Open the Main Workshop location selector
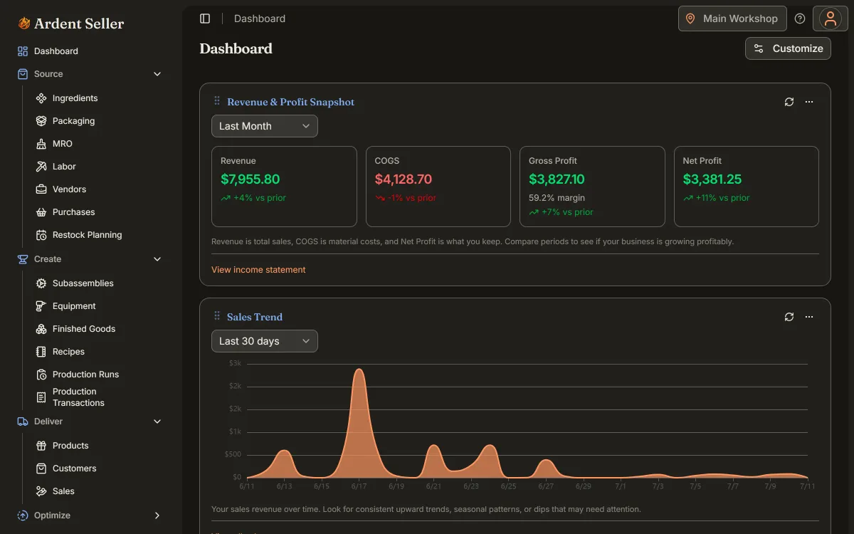The image size is (854, 534). [x=732, y=19]
